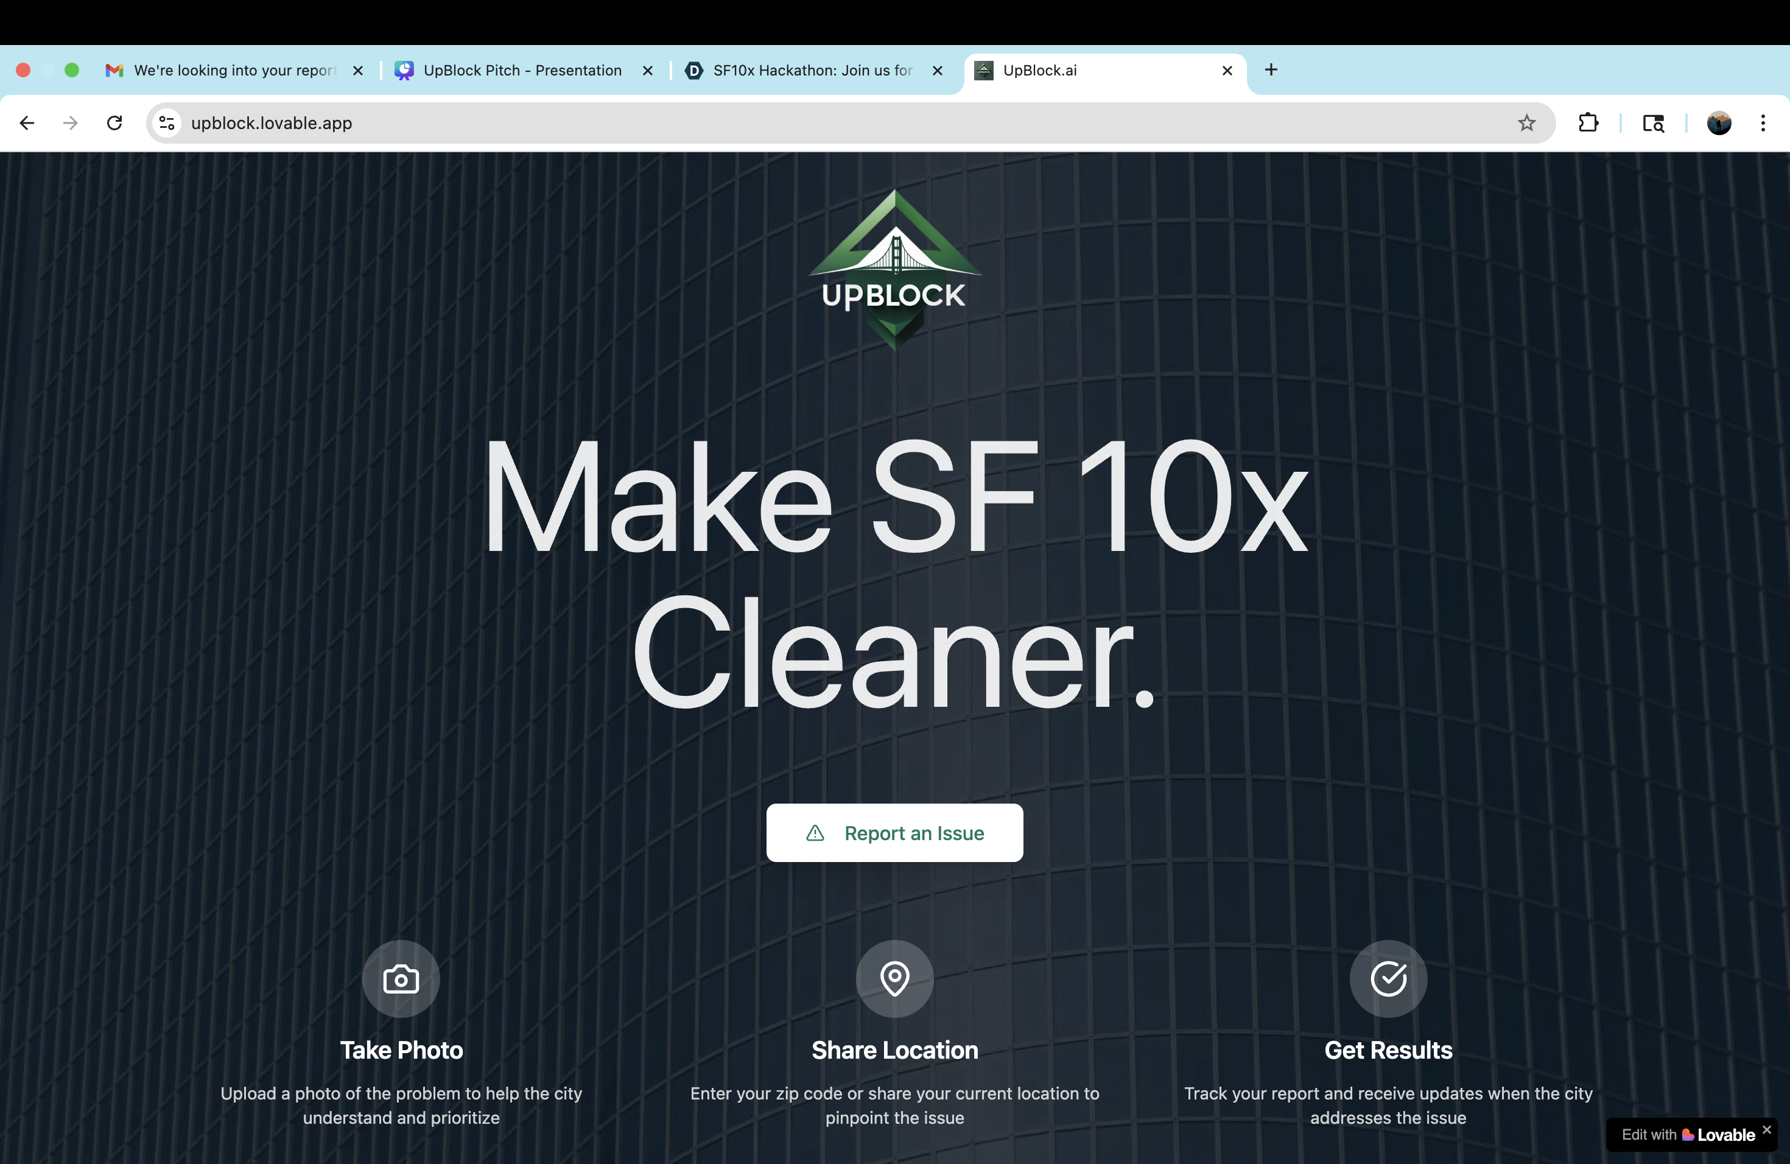Image resolution: width=1790 pixels, height=1164 pixels.
Task: View site information icon in address bar
Action: [x=167, y=122]
